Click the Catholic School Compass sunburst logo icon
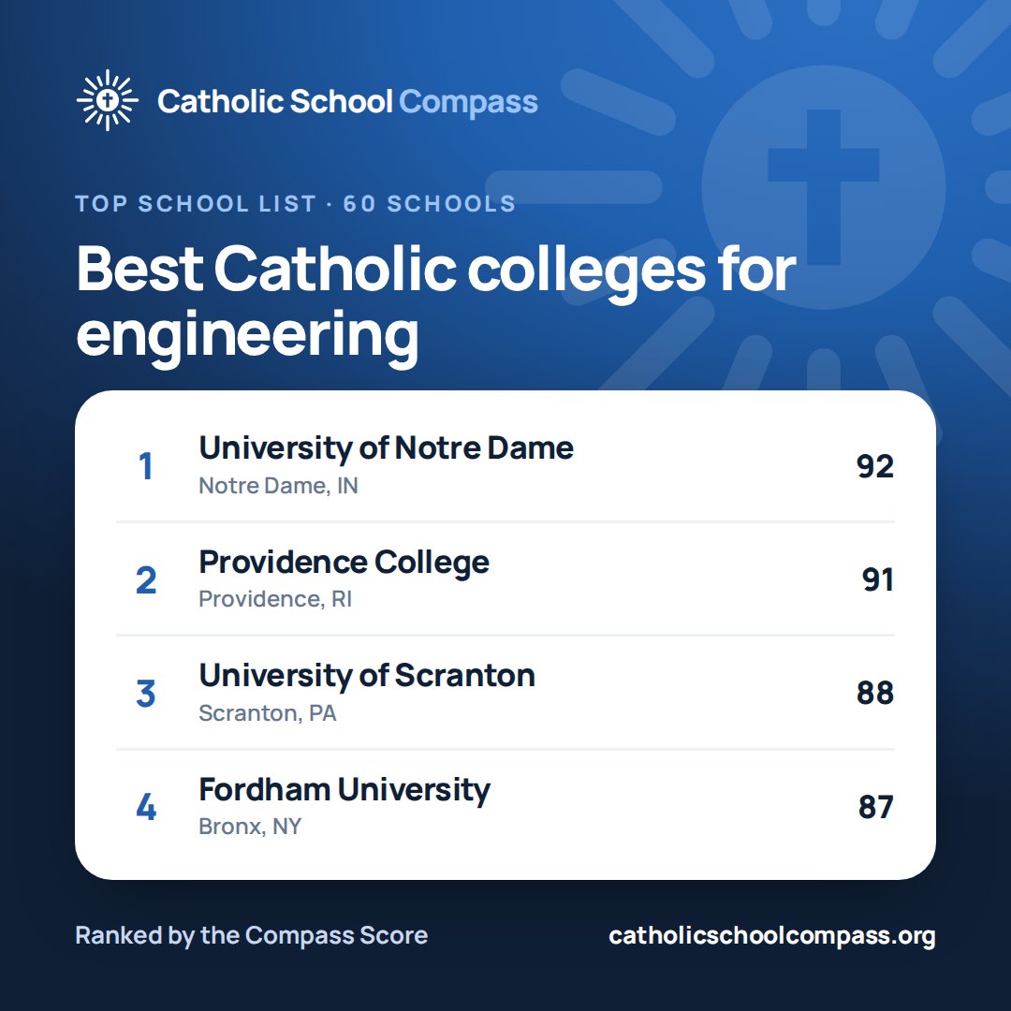Viewport: 1011px width, 1011px height. [107, 100]
